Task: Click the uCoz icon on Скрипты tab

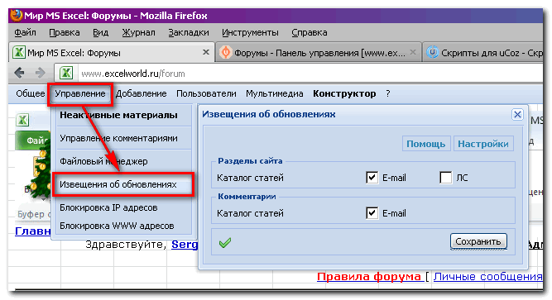Action: 432,52
